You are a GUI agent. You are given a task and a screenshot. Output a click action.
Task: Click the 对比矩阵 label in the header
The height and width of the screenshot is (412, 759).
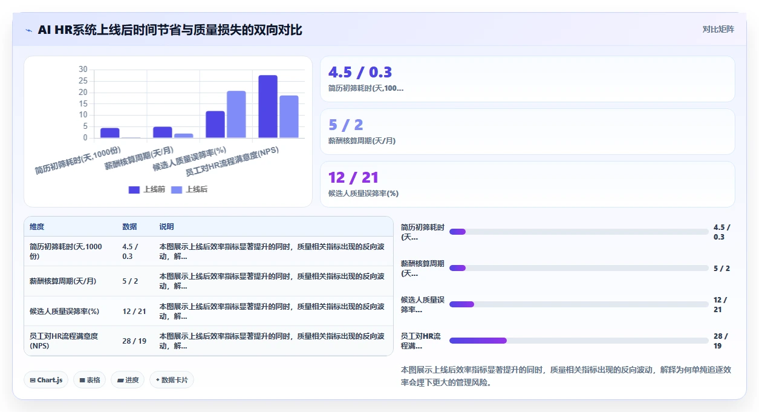(718, 29)
